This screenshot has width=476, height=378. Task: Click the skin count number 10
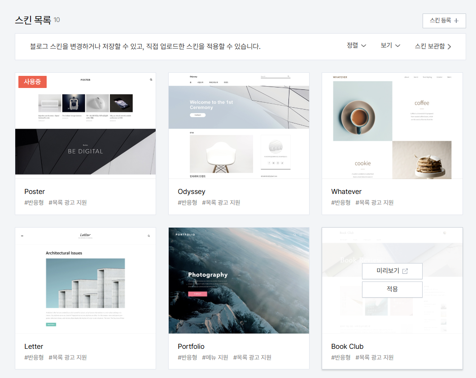(x=57, y=20)
